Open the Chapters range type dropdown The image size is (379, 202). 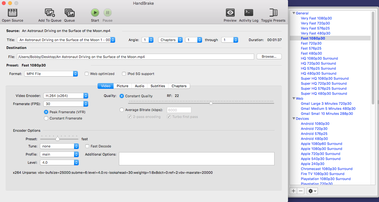pyautogui.click(x=170, y=40)
